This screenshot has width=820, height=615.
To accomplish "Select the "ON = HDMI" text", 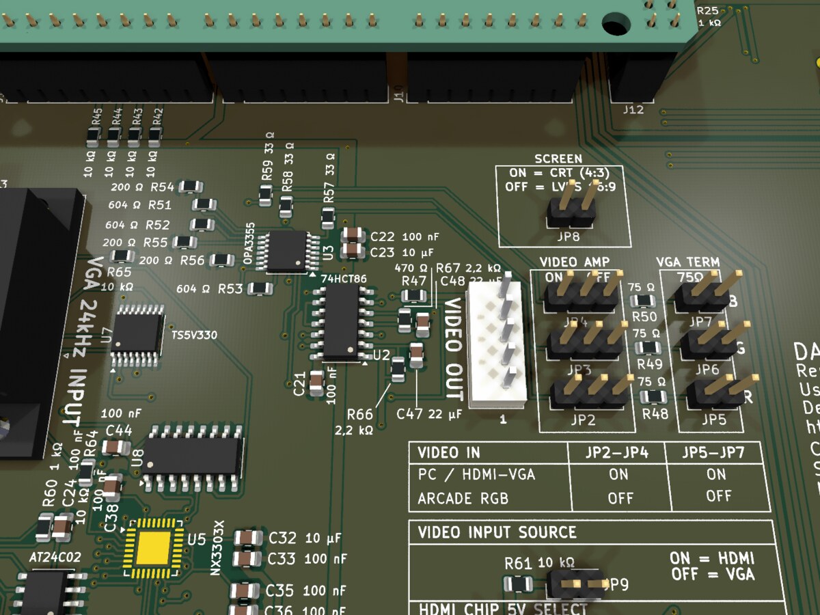I will tap(713, 558).
